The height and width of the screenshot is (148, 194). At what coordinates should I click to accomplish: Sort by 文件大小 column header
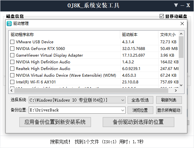[168, 35]
